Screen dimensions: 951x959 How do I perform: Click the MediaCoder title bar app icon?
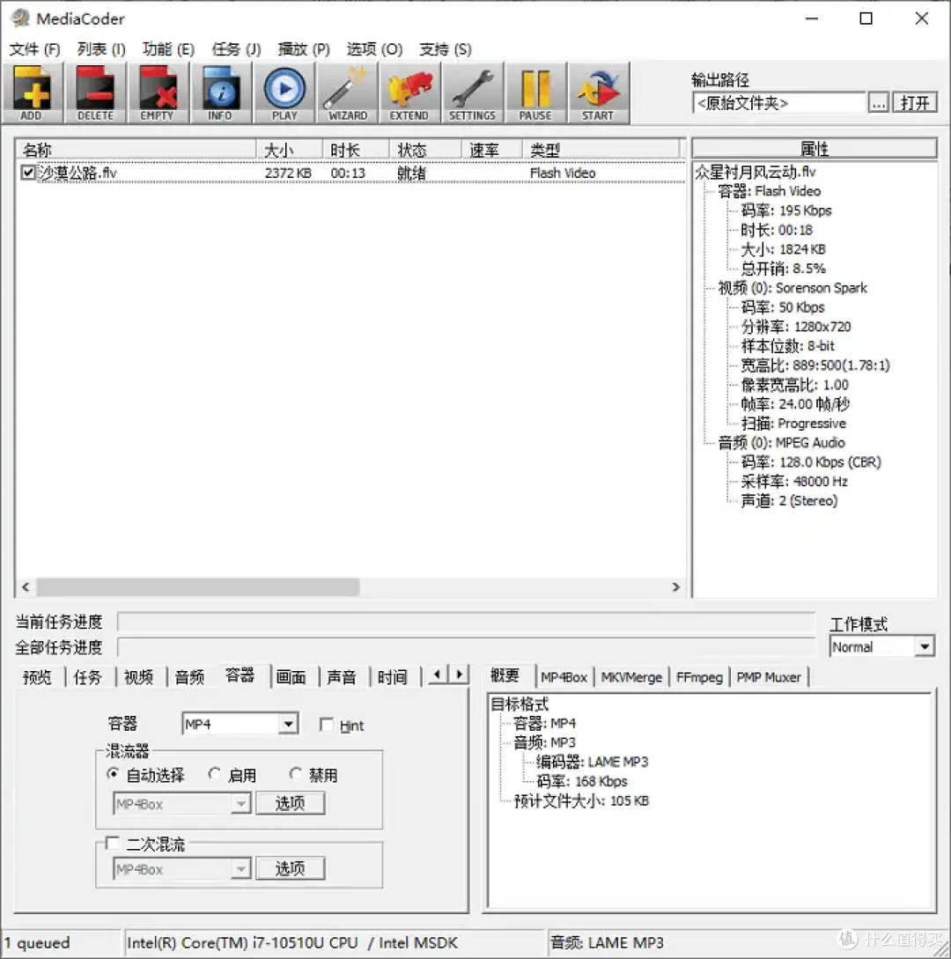[x=20, y=18]
